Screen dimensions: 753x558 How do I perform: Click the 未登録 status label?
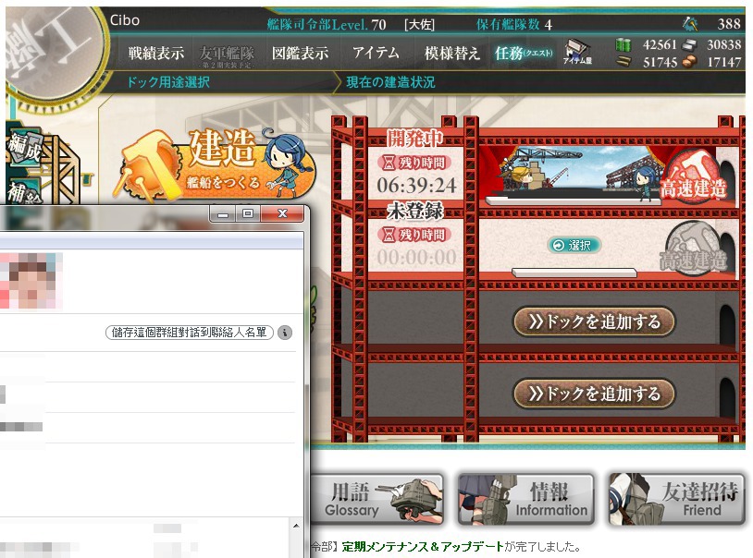point(415,211)
